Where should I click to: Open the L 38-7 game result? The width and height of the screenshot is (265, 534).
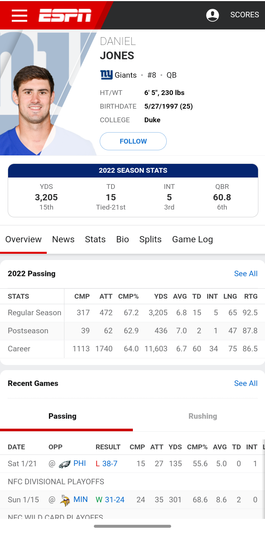[x=107, y=464]
